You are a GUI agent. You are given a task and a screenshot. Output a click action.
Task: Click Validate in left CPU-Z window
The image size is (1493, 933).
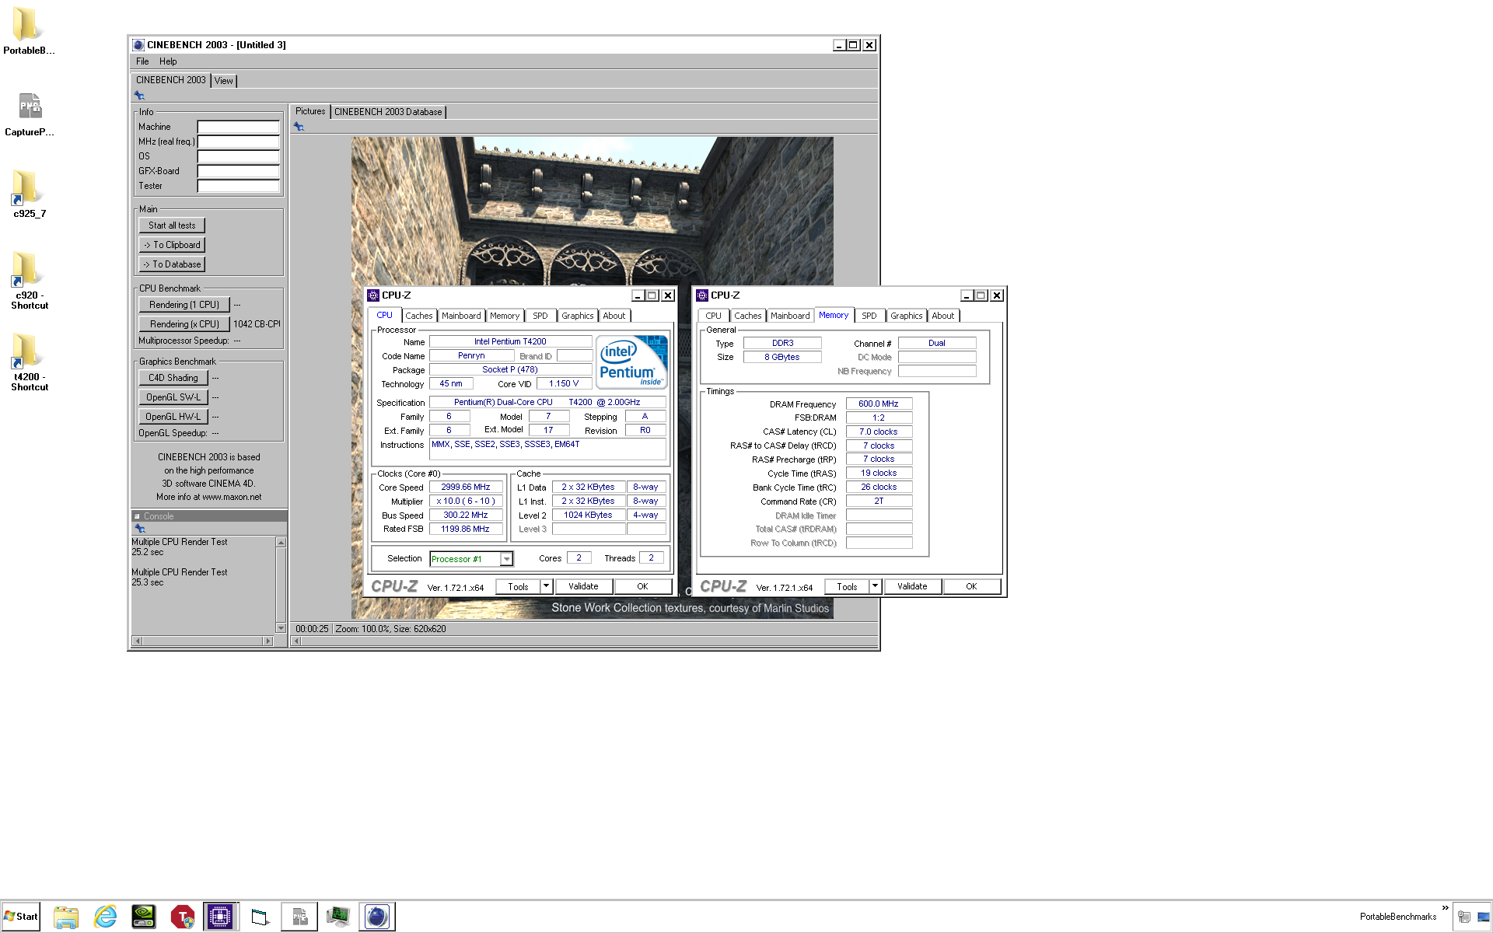coord(583,587)
